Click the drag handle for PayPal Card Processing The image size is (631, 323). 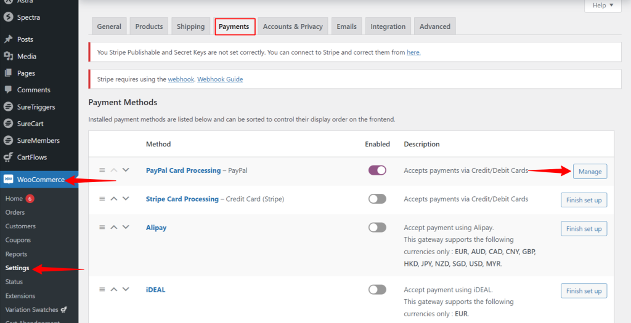[102, 170]
